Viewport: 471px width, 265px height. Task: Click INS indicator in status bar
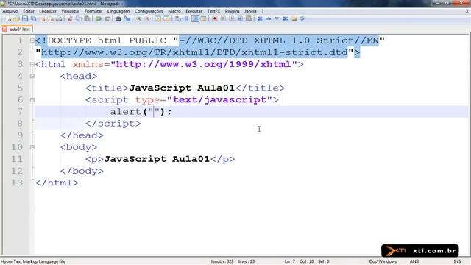[x=457, y=261]
